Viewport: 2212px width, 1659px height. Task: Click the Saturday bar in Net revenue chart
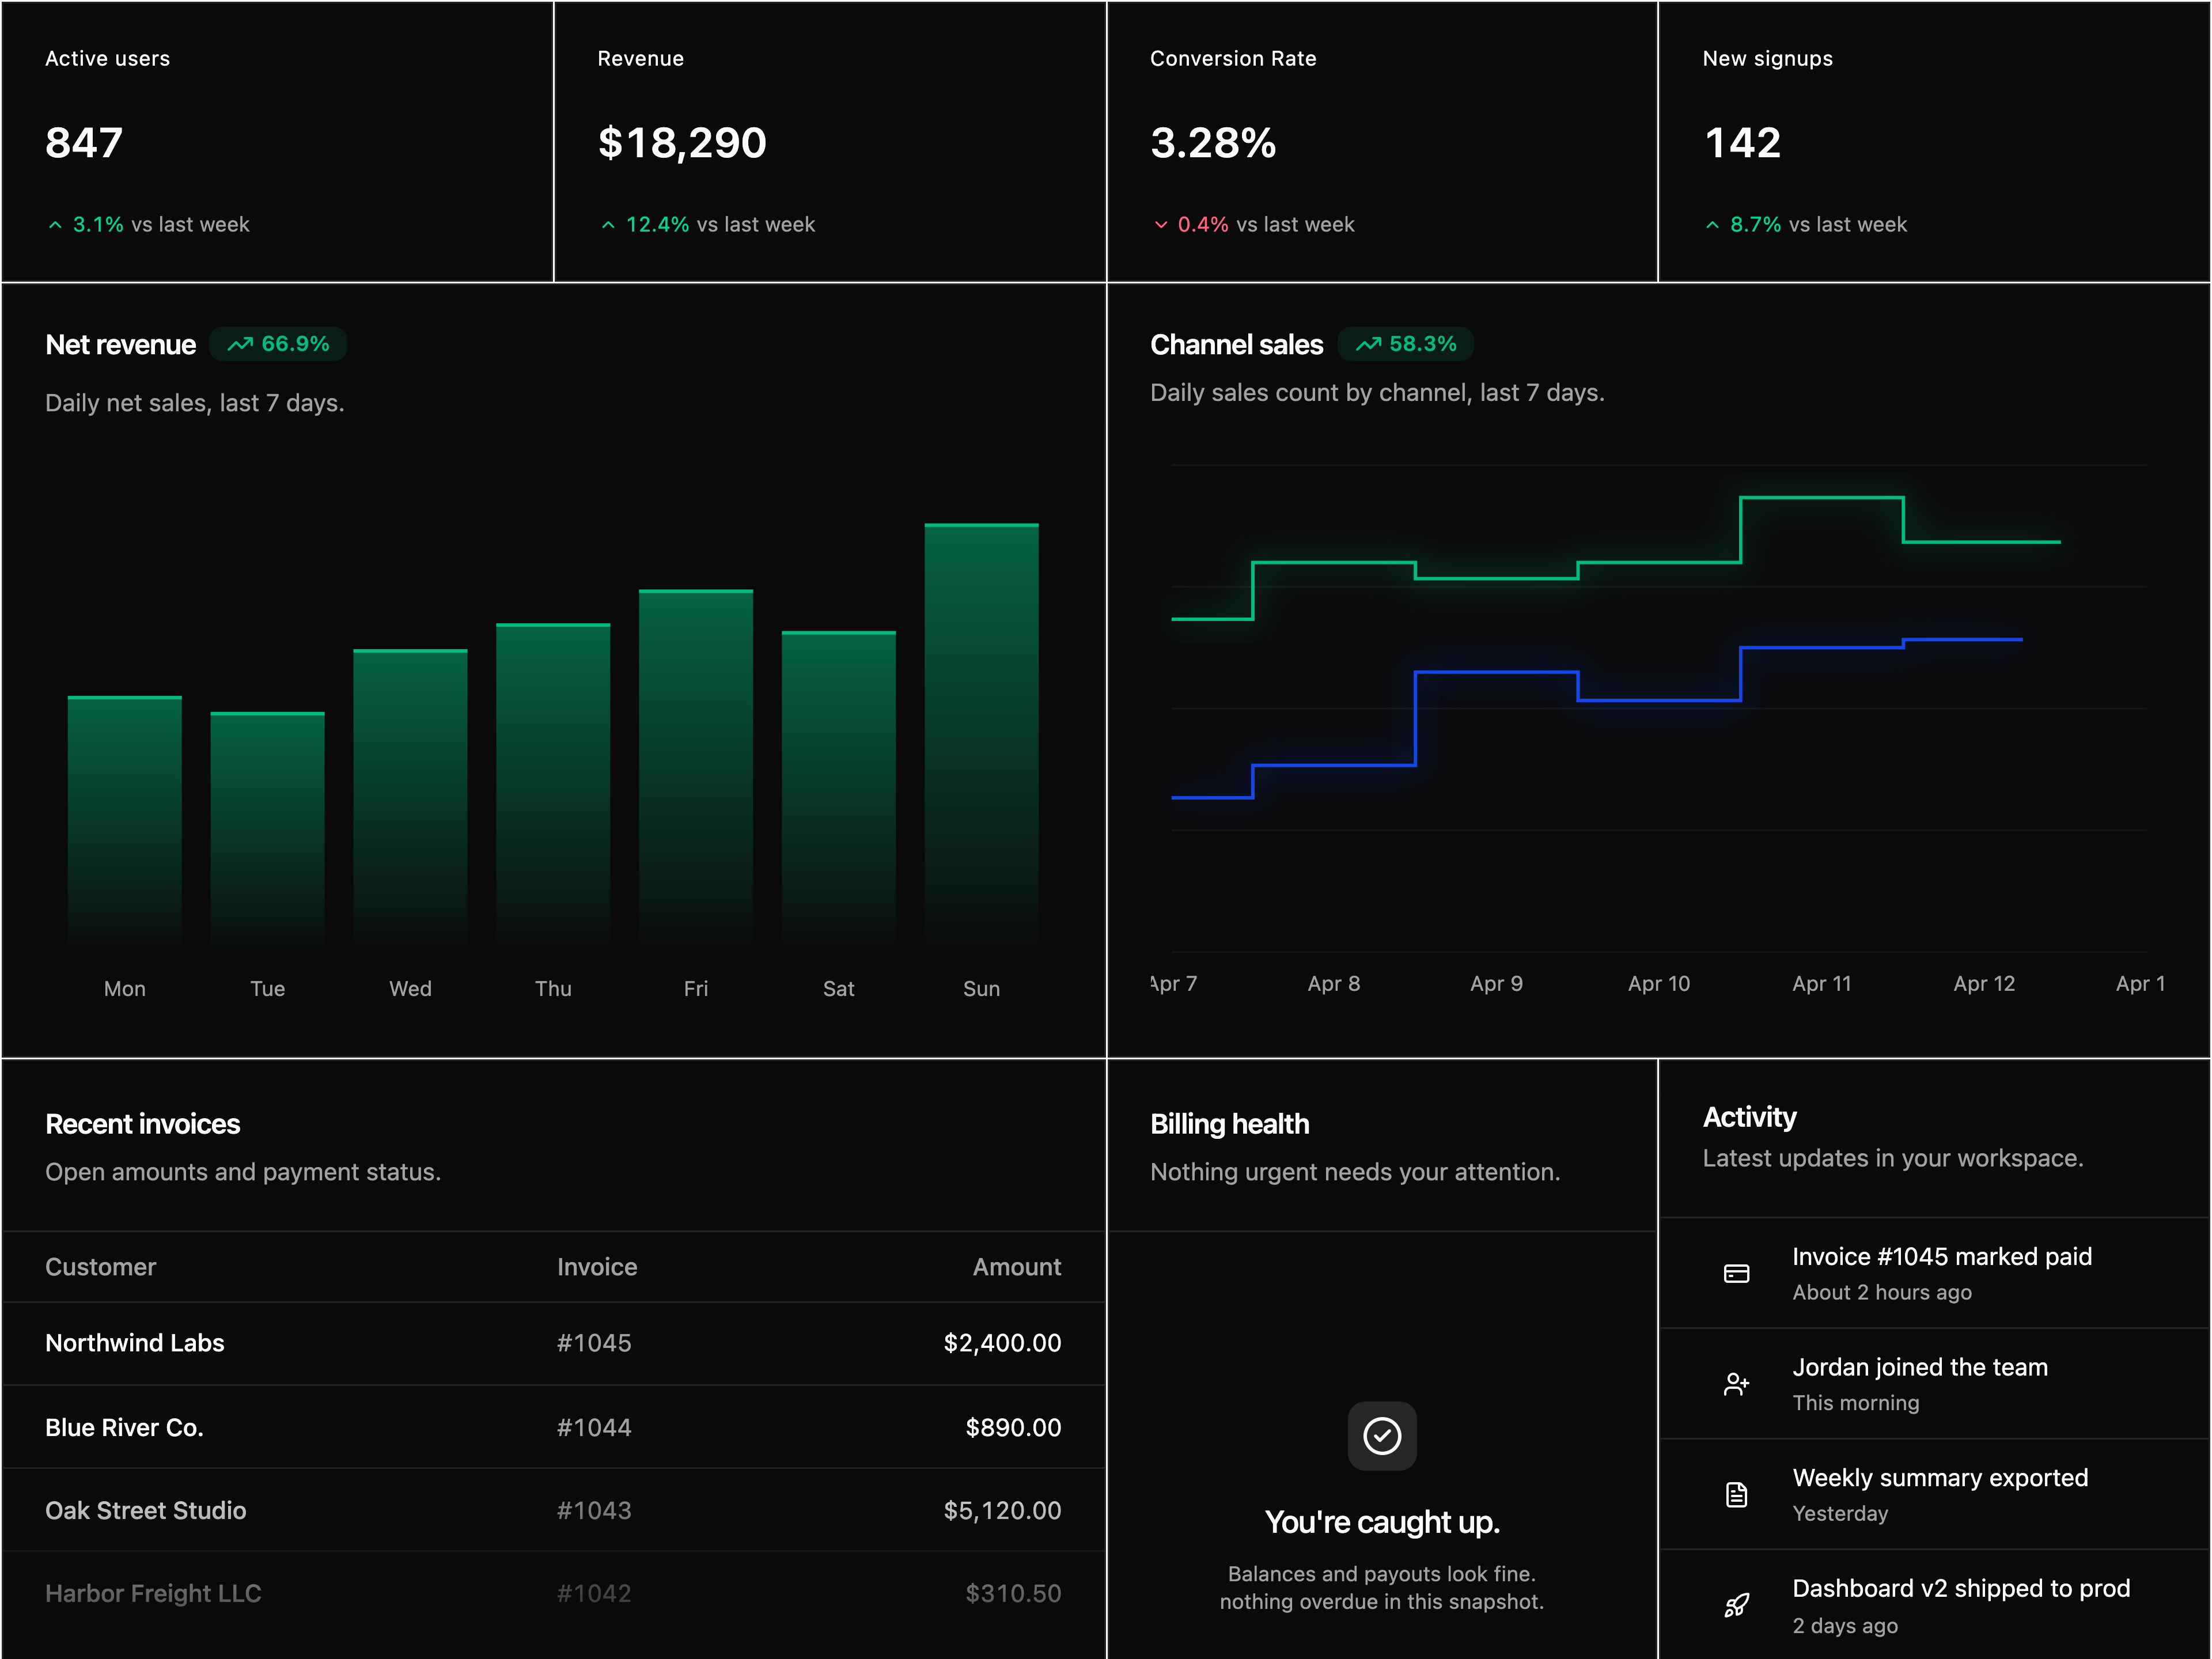click(x=838, y=790)
